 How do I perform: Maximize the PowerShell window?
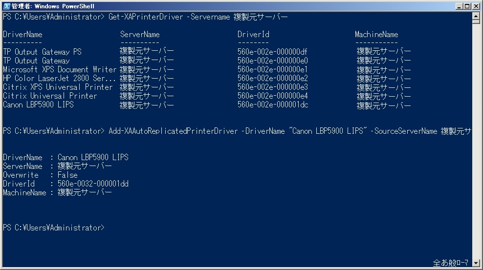tap(468, 6)
